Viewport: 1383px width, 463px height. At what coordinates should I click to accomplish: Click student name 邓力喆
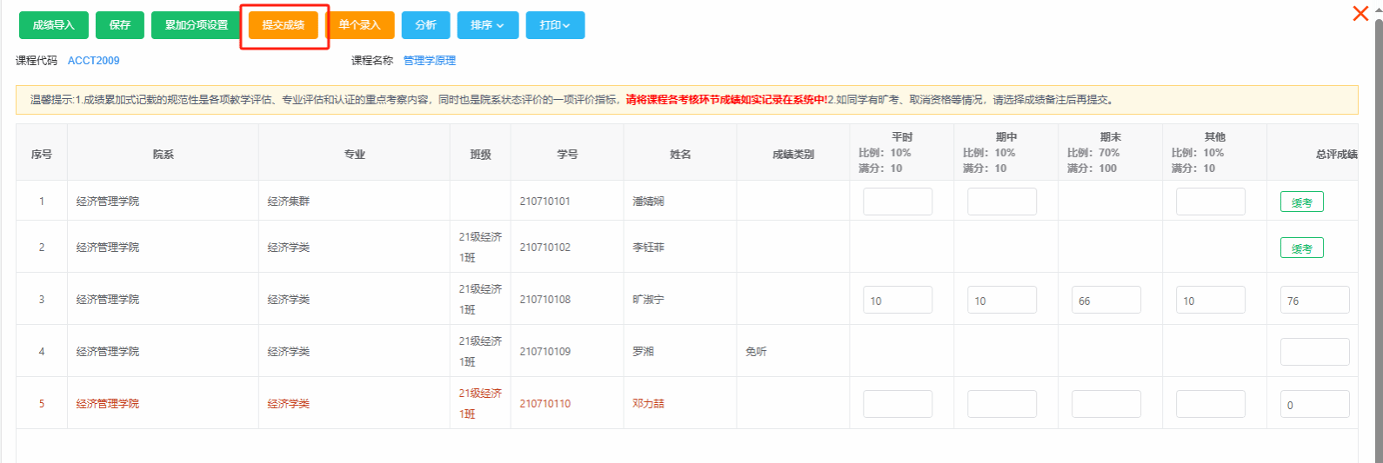[649, 404]
